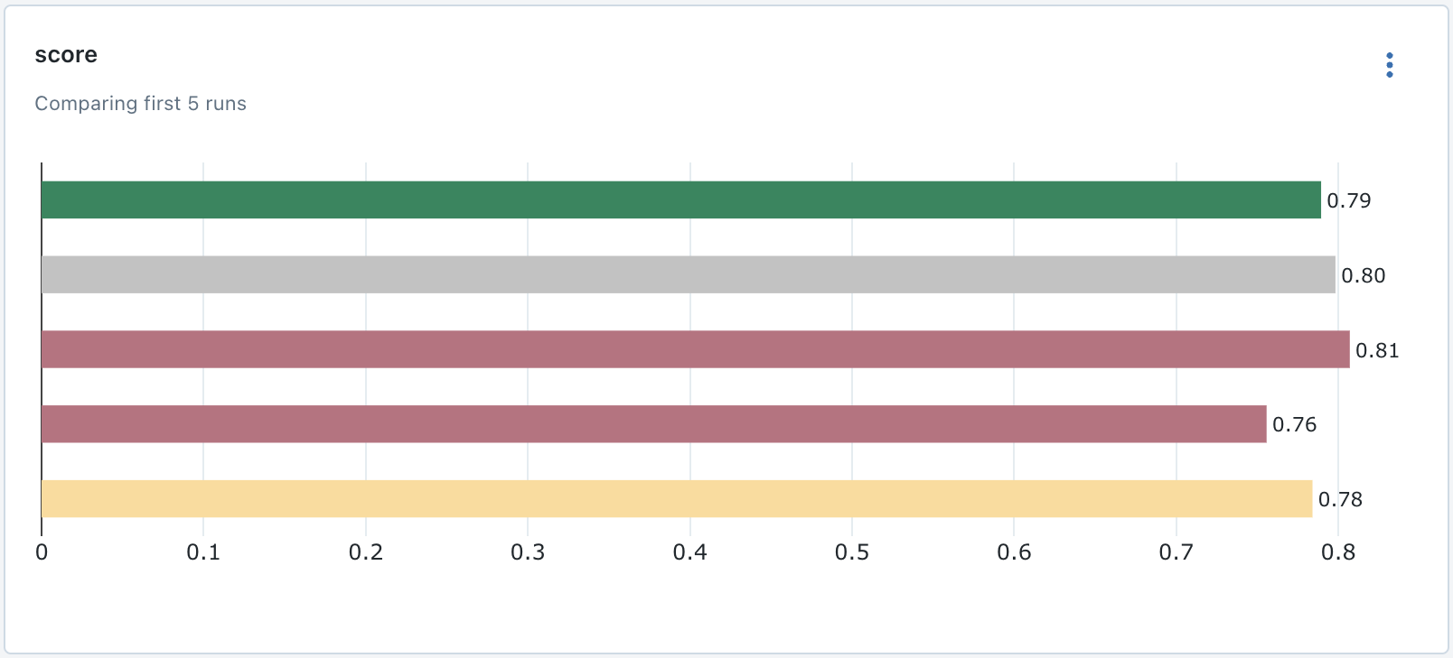Image resolution: width=1453 pixels, height=658 pixels.
Task: Click the 0.8 axis tick label
Action: tap(1340, 550)
